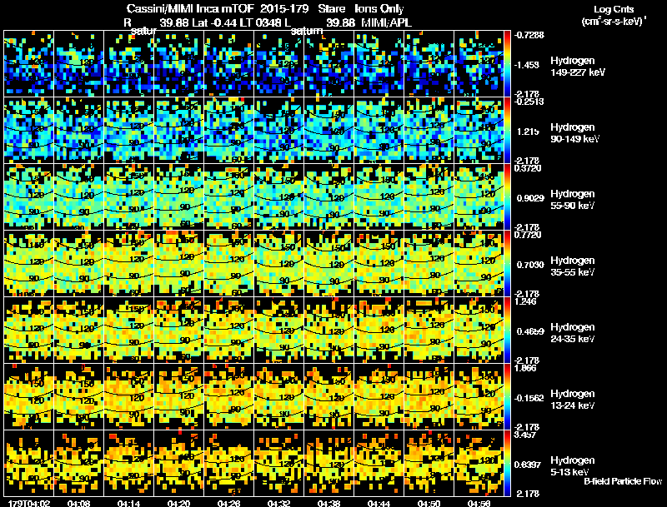Select the 5-13 keV panel at 04:56
Viewport: 667px width, 507px height.
coord(479,463)
